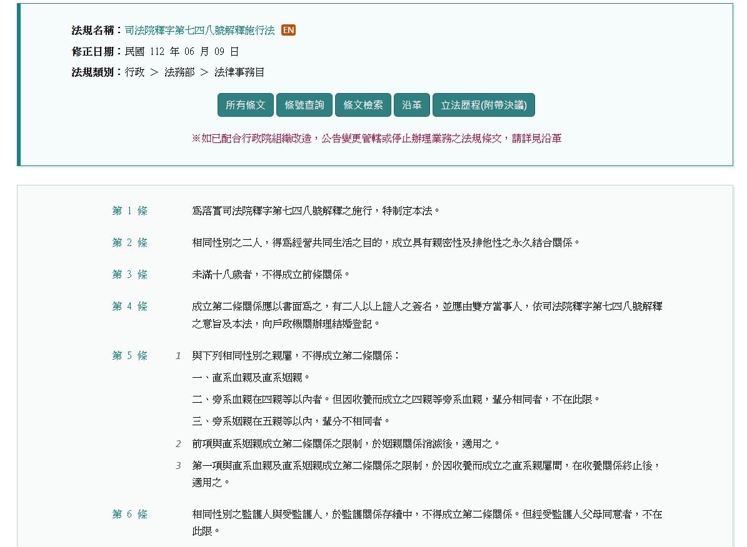Click paragraph 前項與直系姻親成立第二條關係之限制
747x547 pixels.
click(x=346, y=444)
